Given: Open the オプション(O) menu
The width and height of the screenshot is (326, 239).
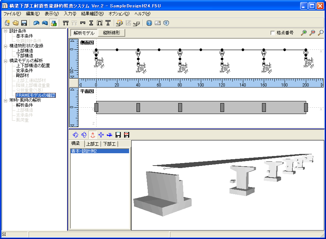Looking at the screenshot, I should pos(119,14).
